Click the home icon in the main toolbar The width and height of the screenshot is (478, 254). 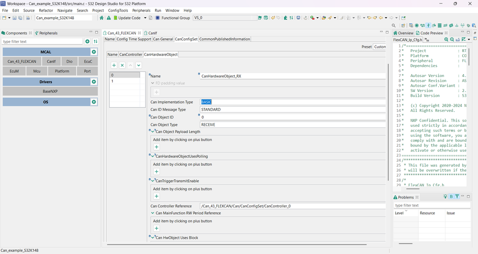click(101, 18)
